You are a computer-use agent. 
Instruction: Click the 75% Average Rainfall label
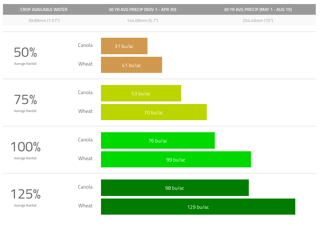click(x=25, y=102)
